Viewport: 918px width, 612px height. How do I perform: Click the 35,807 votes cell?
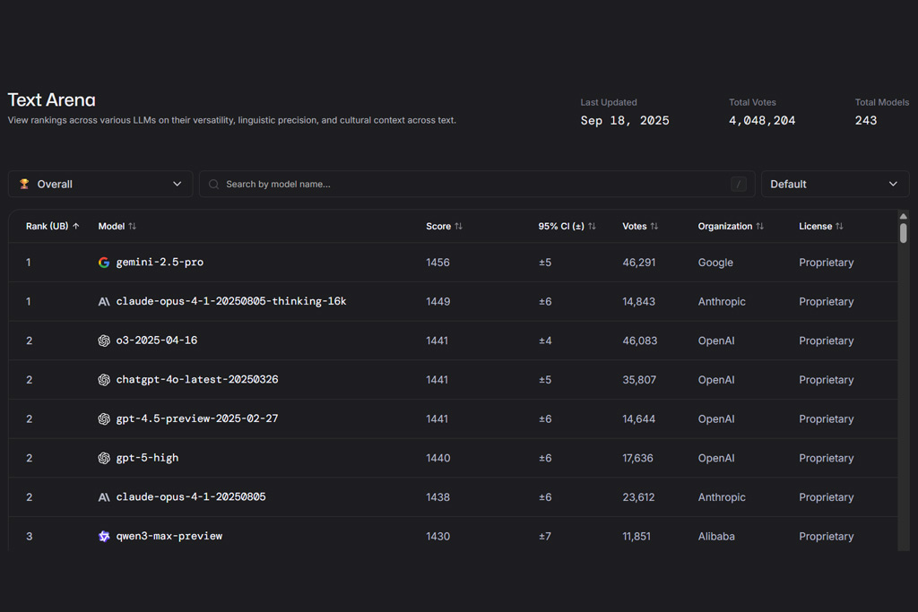pos(639,380)
